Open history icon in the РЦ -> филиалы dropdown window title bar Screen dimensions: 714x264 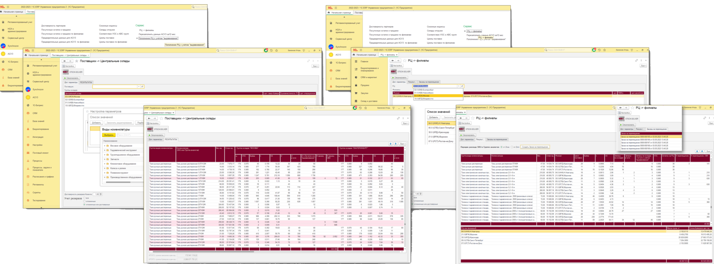(599, 50)
